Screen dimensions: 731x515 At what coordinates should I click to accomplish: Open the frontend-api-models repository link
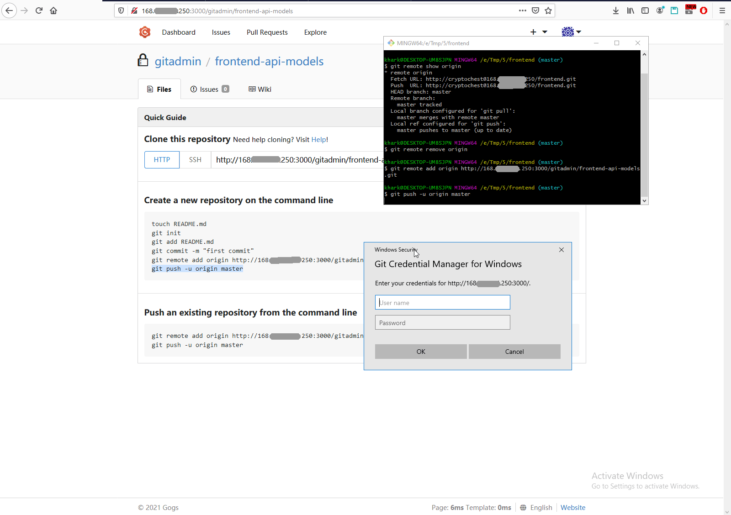(269, 61)
